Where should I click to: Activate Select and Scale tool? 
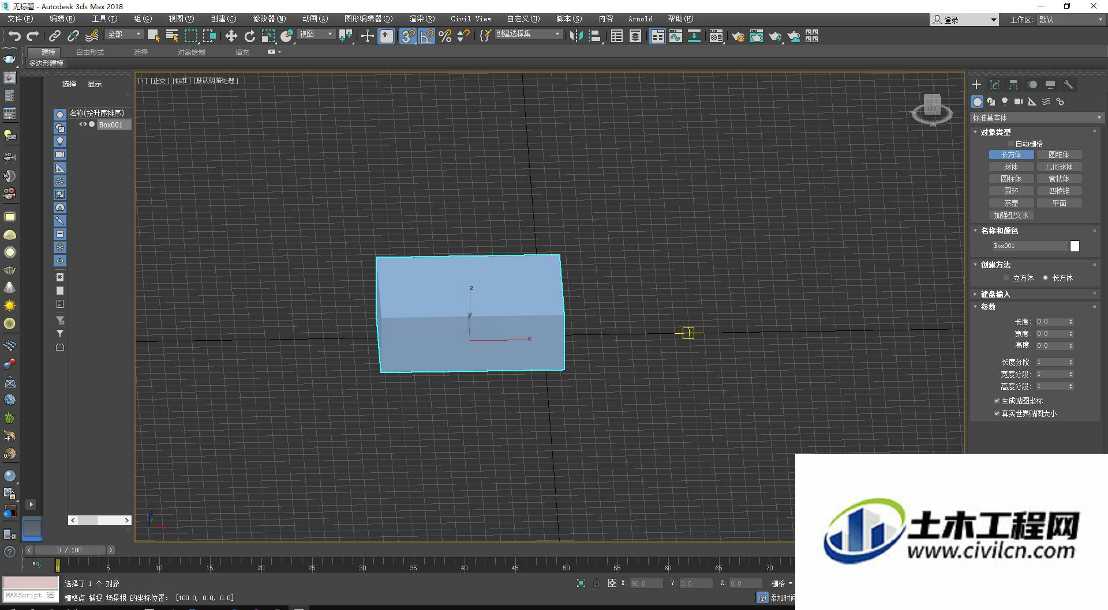tap(268, 36)
